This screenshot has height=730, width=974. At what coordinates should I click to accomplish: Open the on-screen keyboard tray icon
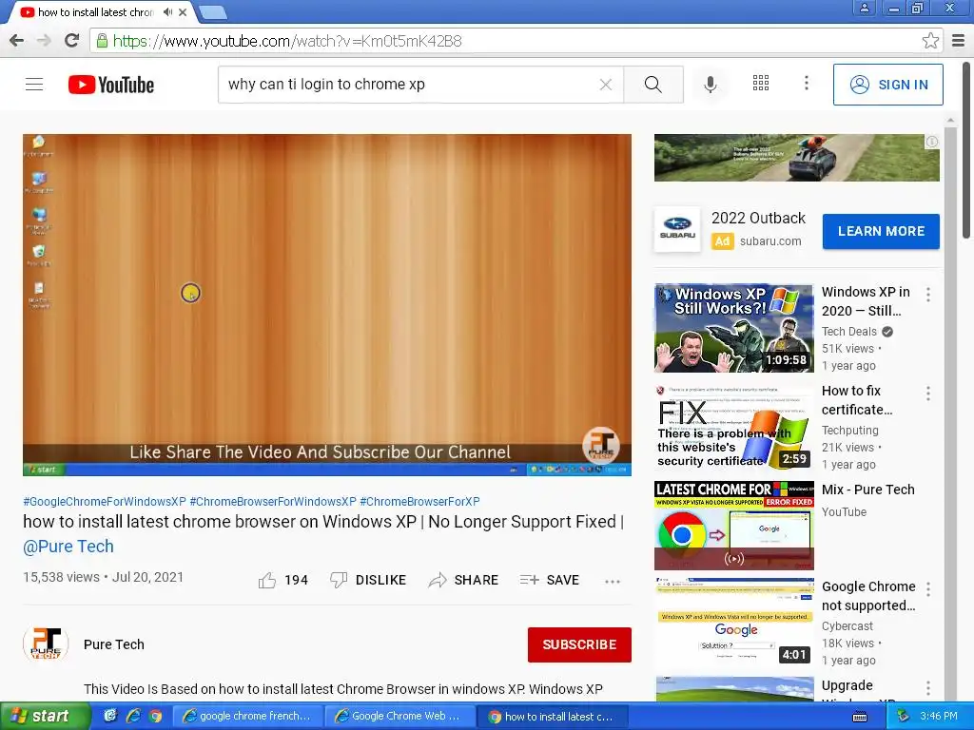click(860, 717)
